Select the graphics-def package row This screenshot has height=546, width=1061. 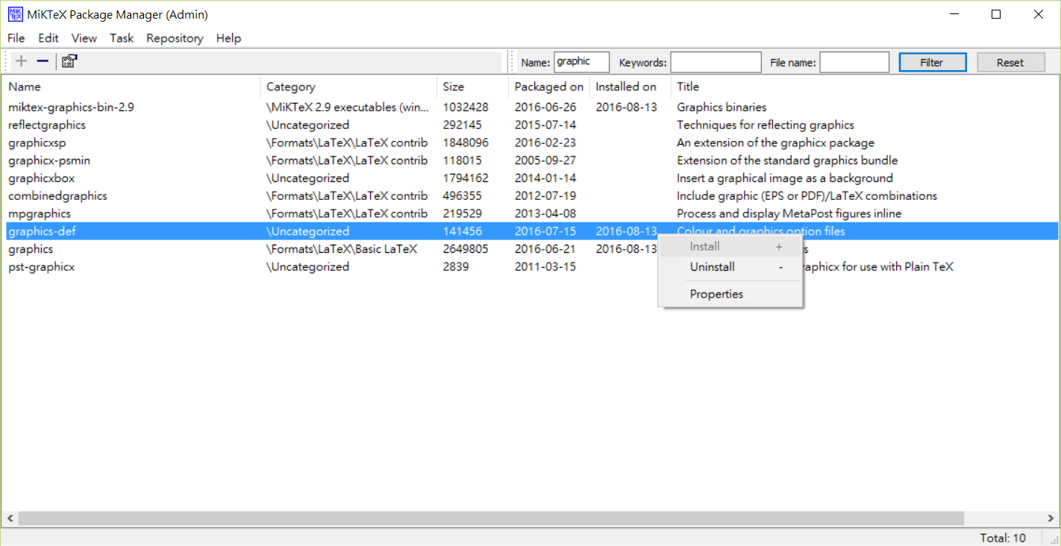(530, 231)
